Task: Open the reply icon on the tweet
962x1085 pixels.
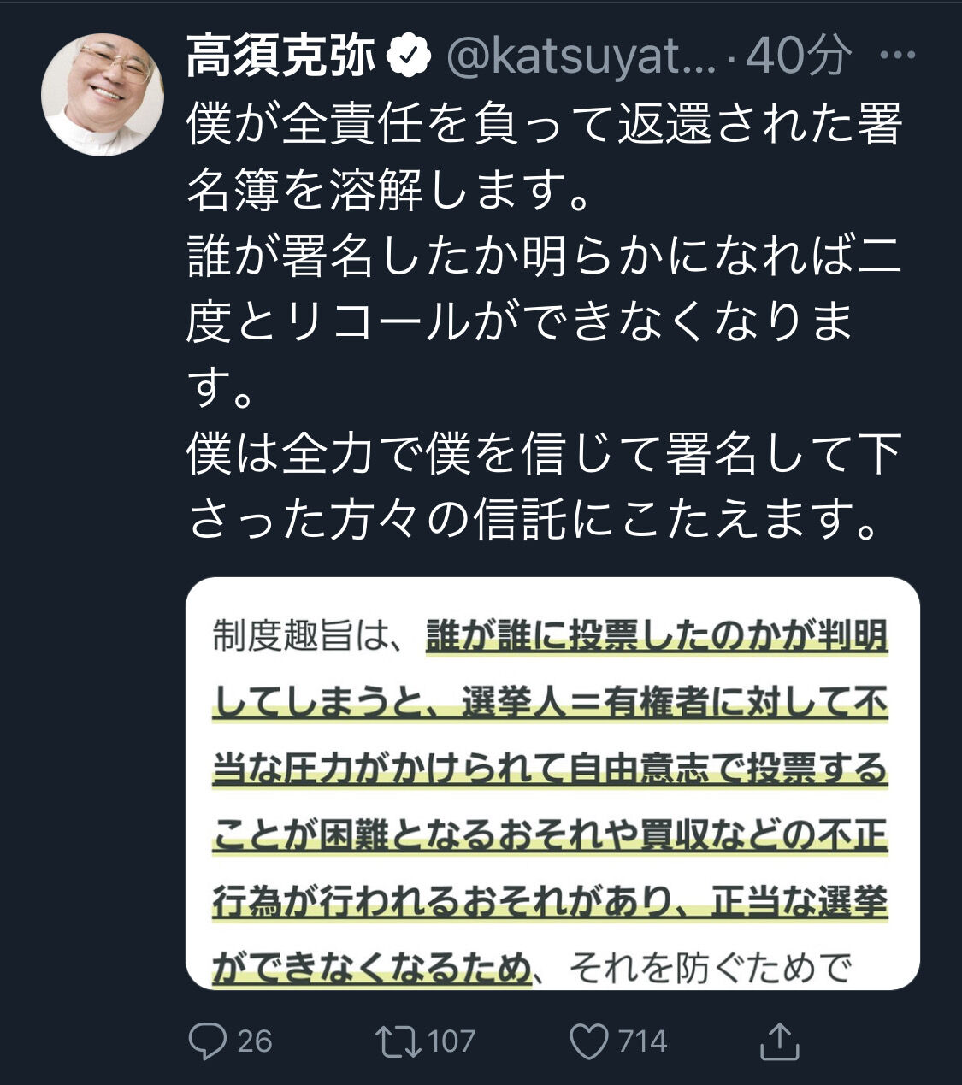Action: 207,1041
